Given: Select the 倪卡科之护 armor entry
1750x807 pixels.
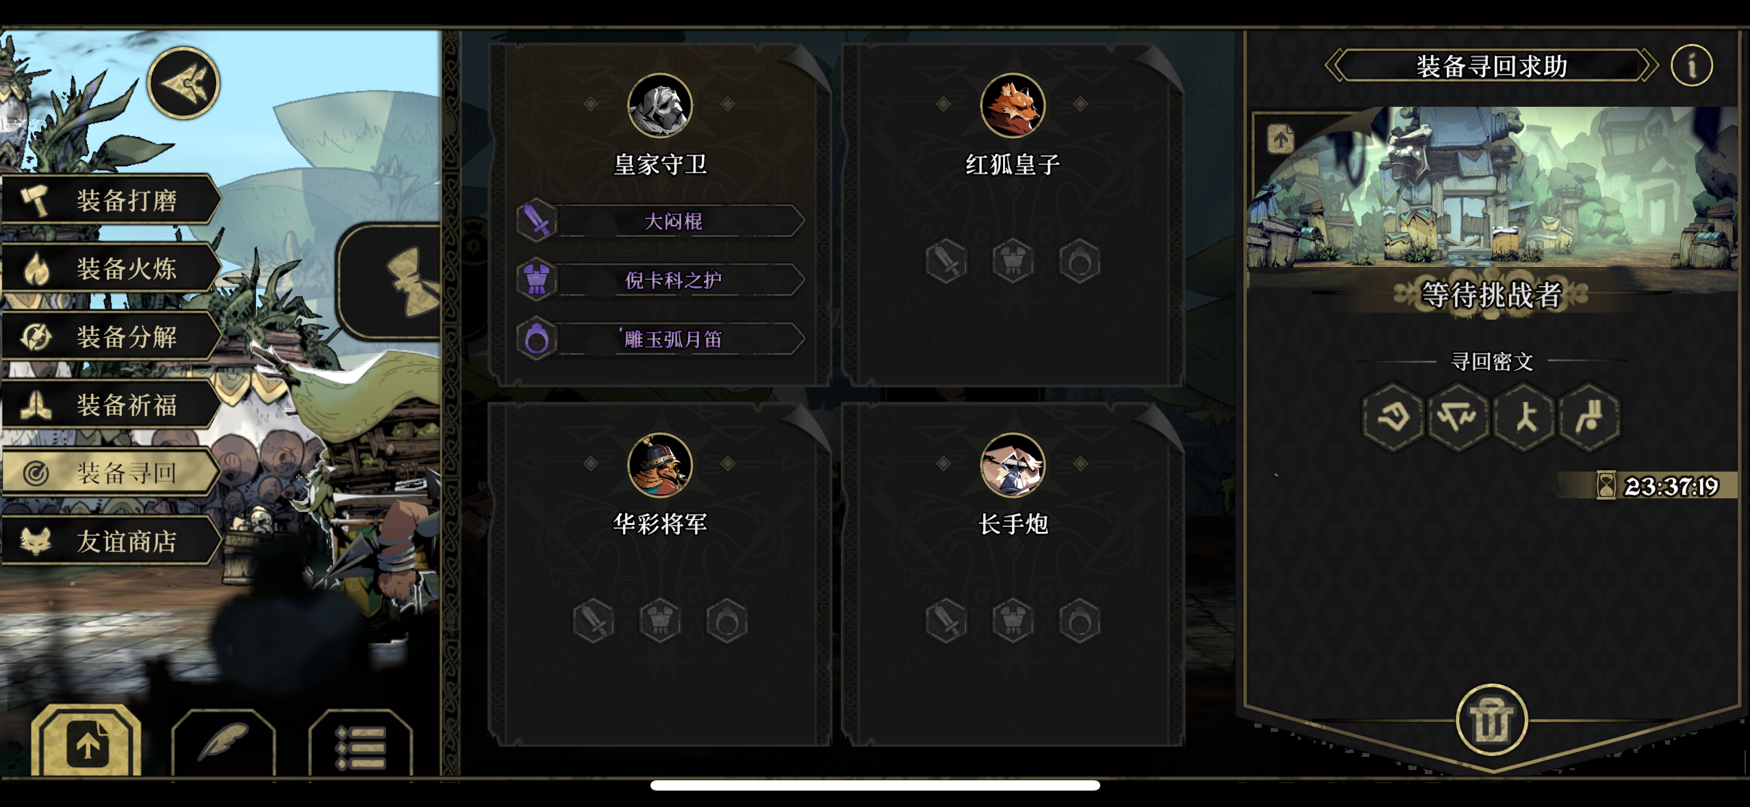Looking at the screenshot, I should (x=660, y=280).
